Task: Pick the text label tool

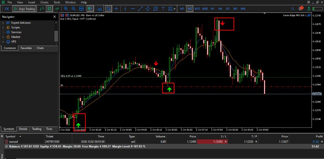Action: (x=163, y=9)
